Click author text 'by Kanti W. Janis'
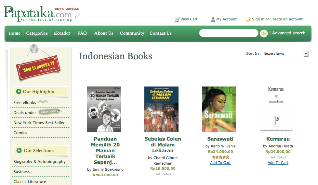The height and width of the screenshot is (185, 318). (x=220, y=146)
